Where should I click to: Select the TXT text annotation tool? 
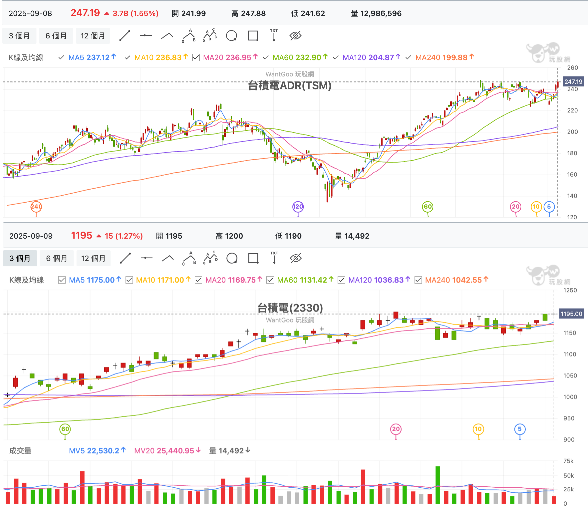tap(274, 35)
